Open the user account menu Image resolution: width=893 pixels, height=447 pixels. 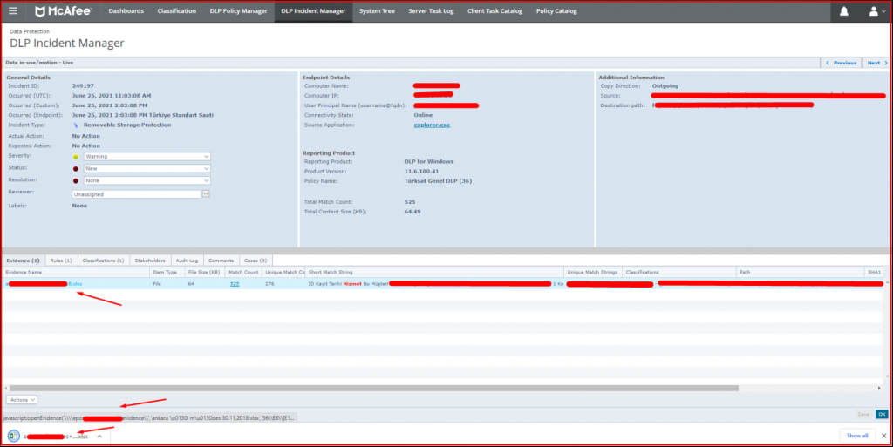tap(876, 10)
